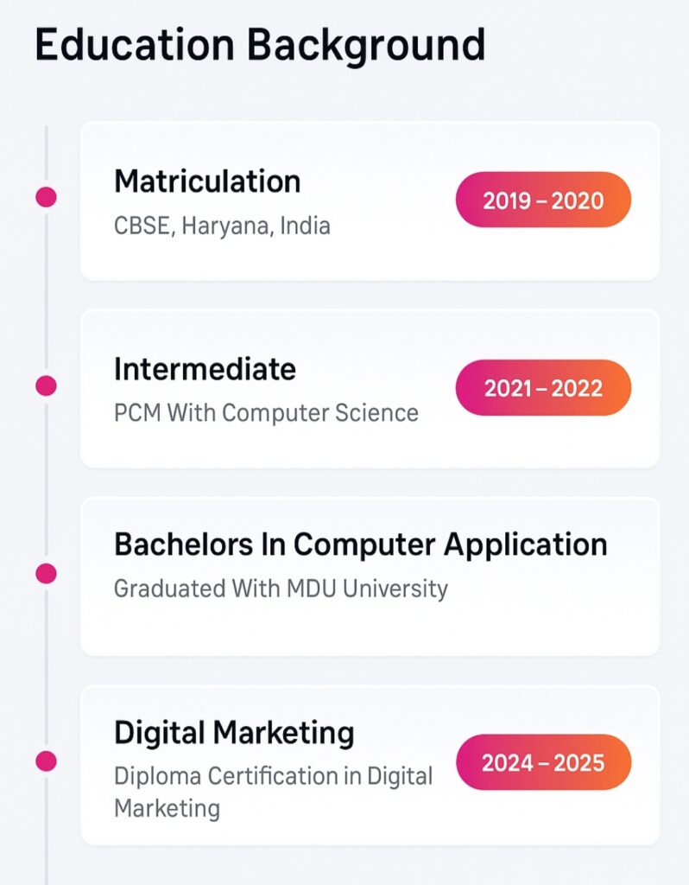689x885 pixels.
Task: Click timeline line between Matriculation and Intermediate dots
Action: tap(46, 291)
